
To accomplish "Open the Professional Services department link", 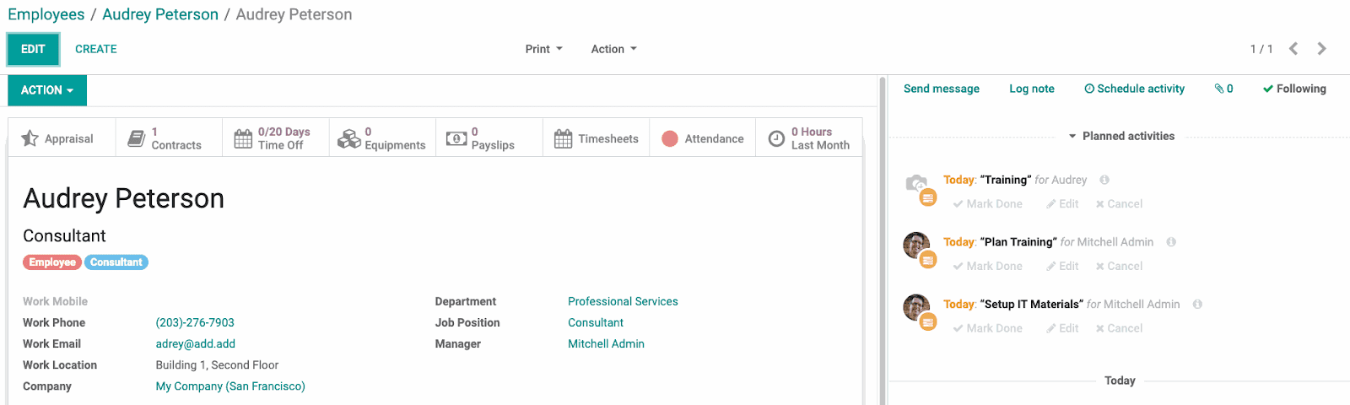I will [x=623, y=301].
